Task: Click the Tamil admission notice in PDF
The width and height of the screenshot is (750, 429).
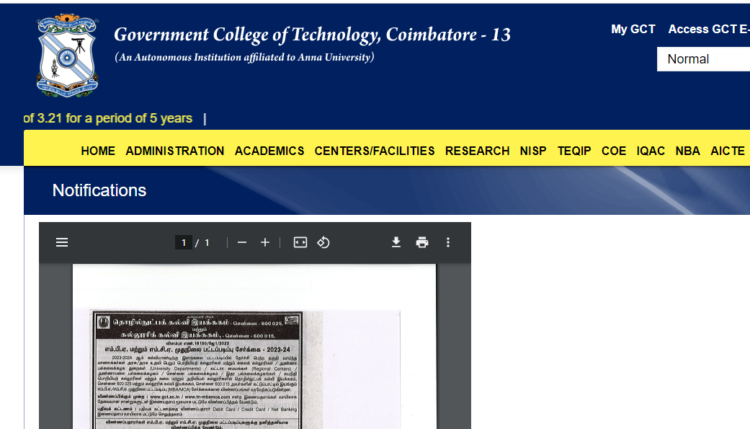Action: [197, 370]
